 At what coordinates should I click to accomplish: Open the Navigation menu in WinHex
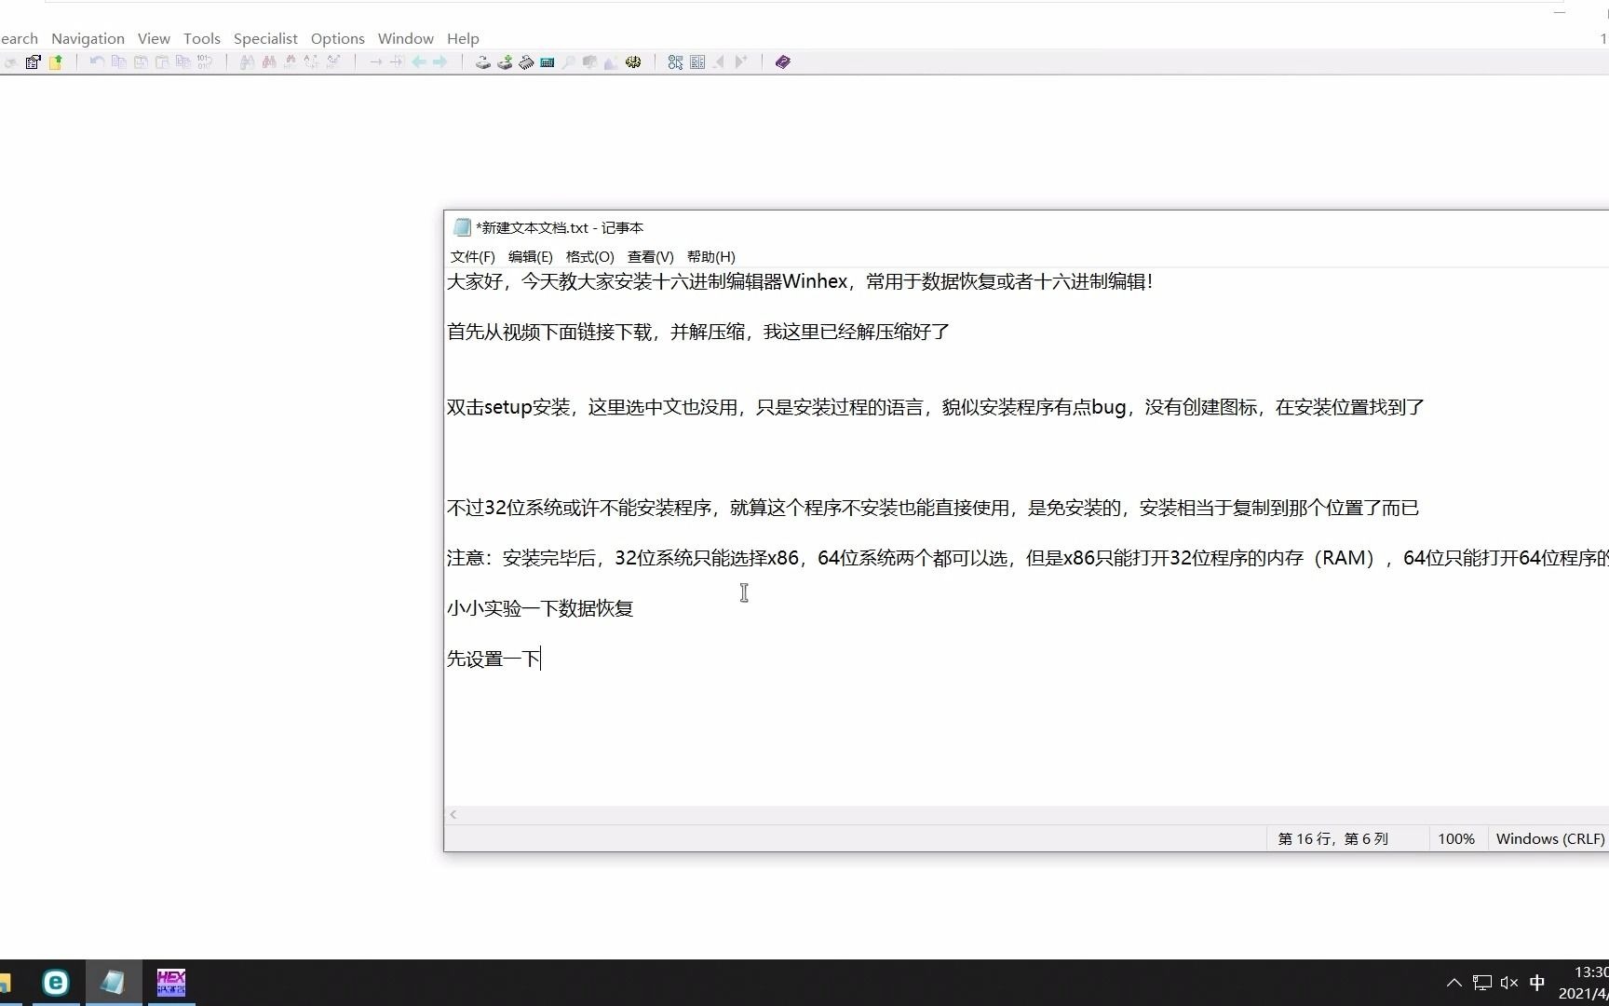[88, 38]
